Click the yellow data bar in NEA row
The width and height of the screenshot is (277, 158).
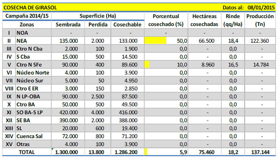pyautogui.click(x=155, y=41)
